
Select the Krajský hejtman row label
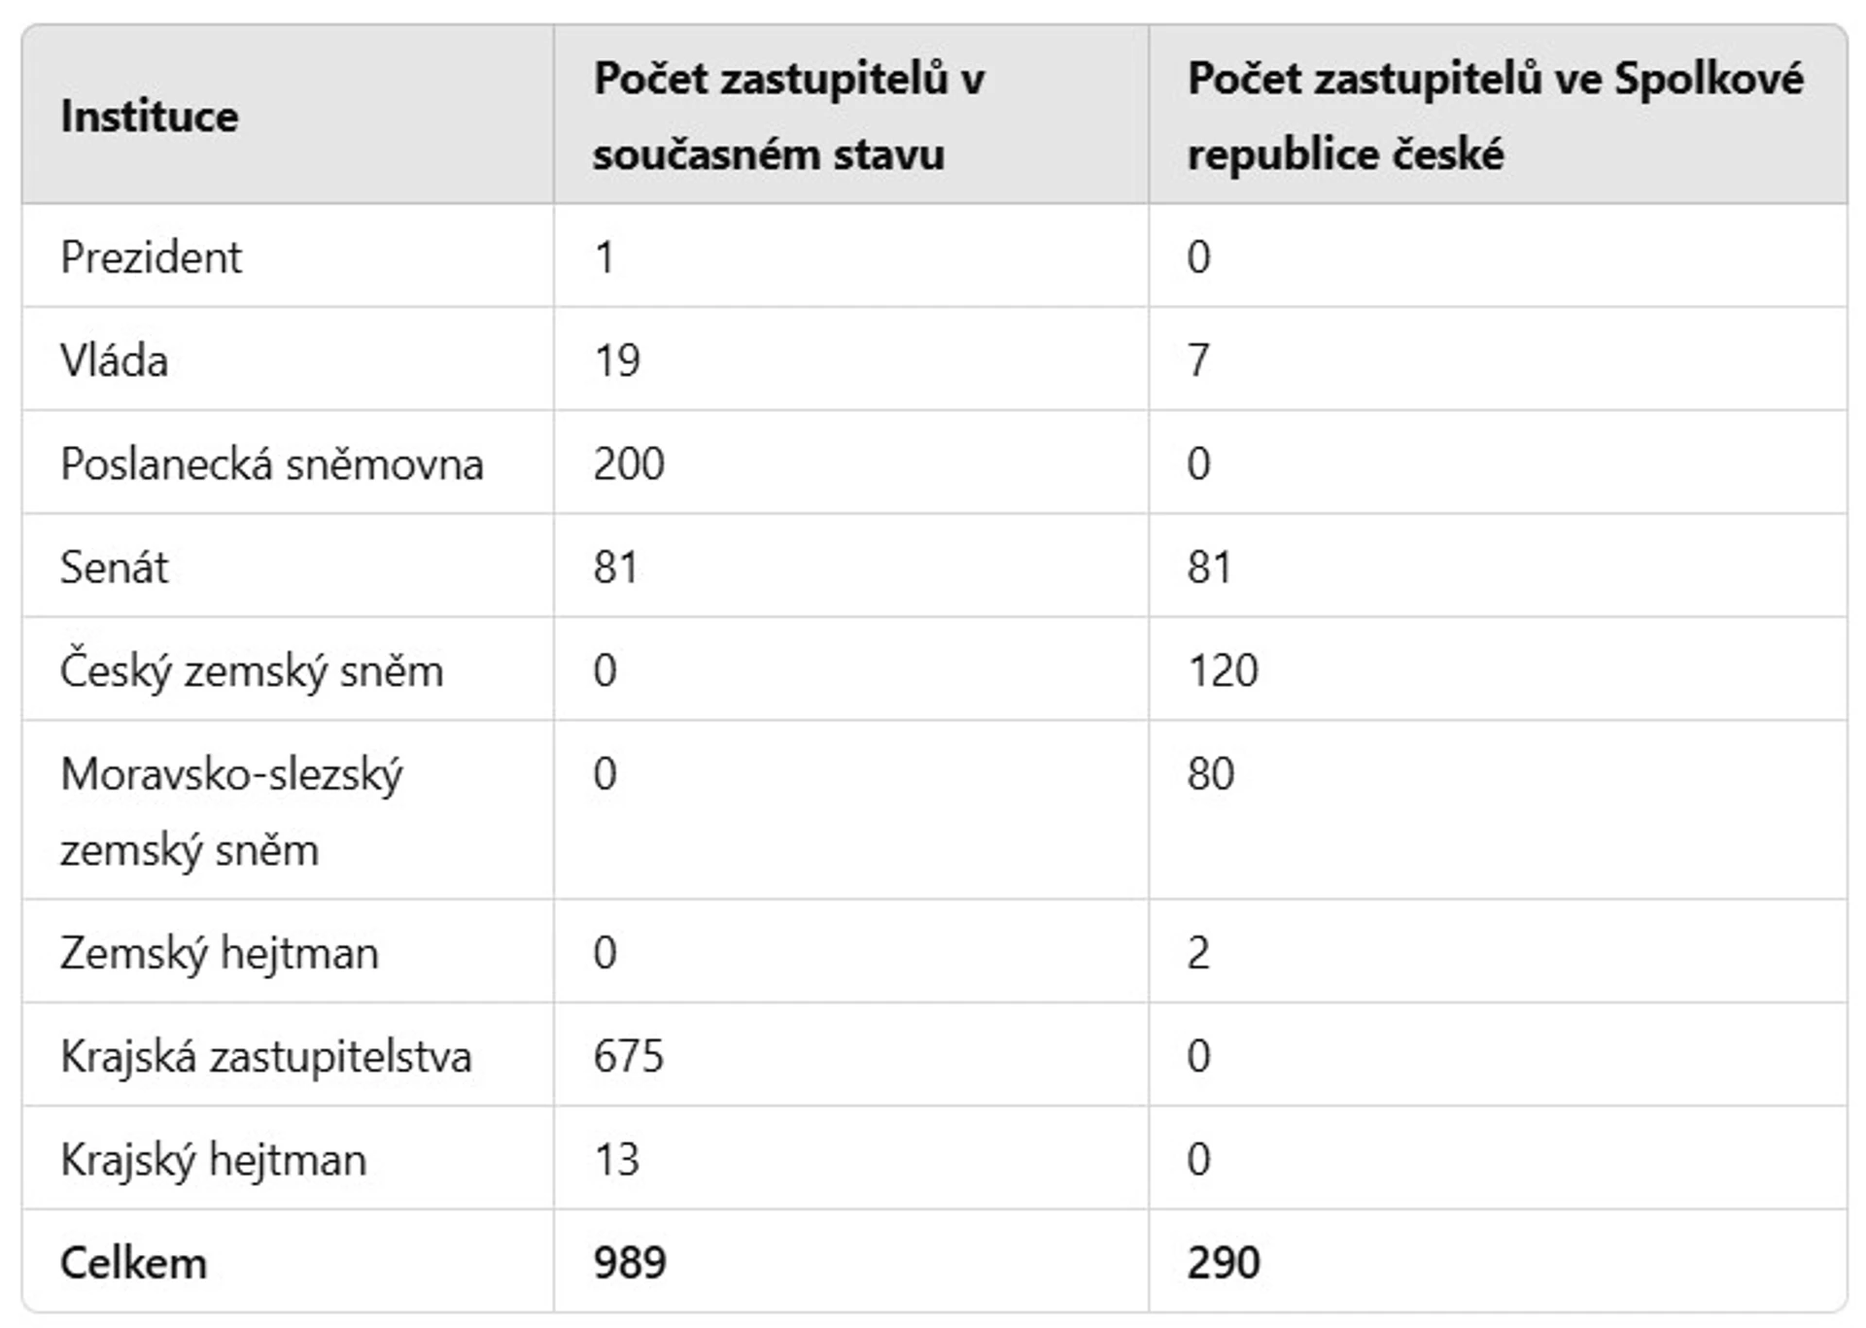(214, 1159)
